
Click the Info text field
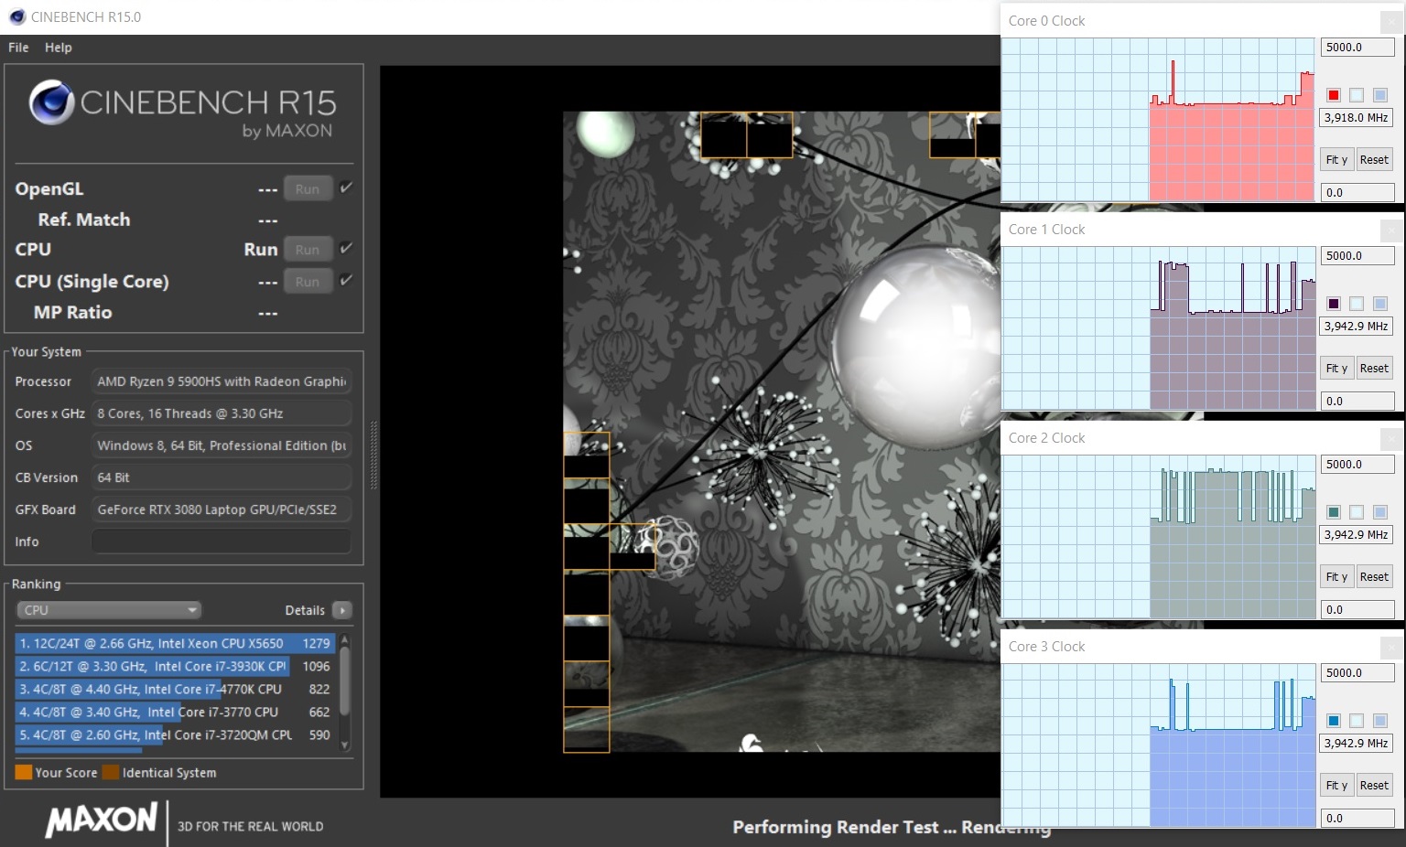pyautogui.click(x=221, y=541)
